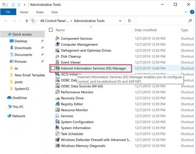Click the Computer Management icon

(57, 44)
